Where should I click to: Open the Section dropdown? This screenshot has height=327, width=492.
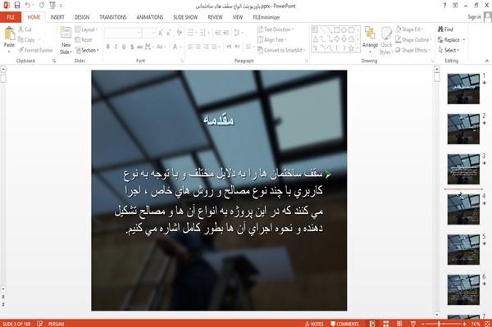point(87,50)
